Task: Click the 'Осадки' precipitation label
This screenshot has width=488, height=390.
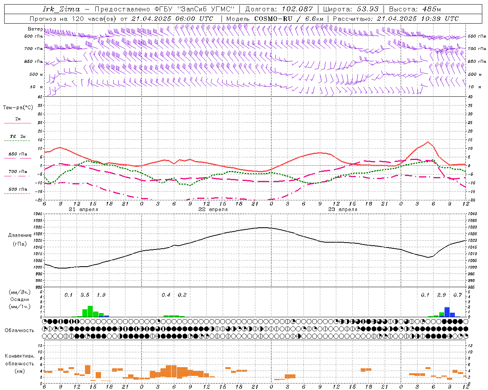Action: click(19, 299)
